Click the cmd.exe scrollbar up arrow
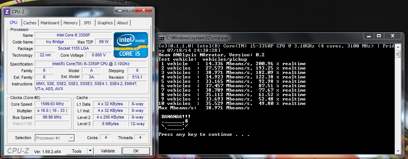Image resolution: width=408 pixels, height=159 pixels. click(398, 46)
